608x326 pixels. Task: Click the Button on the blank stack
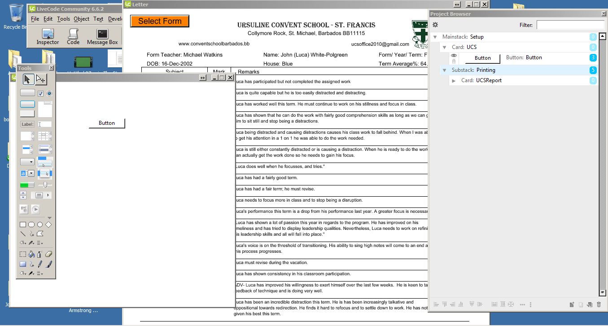107,123
